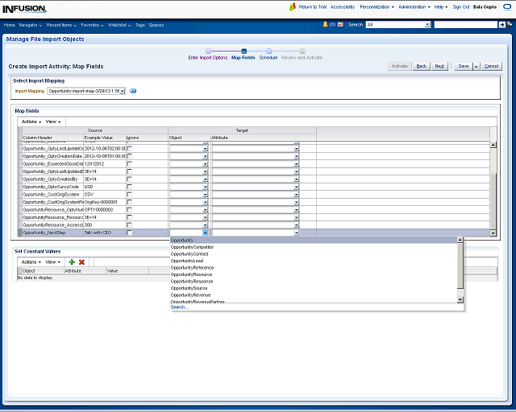Open the Search category All dropdown
This screenshot has width=516, height=412.
(x=427, y=25)
